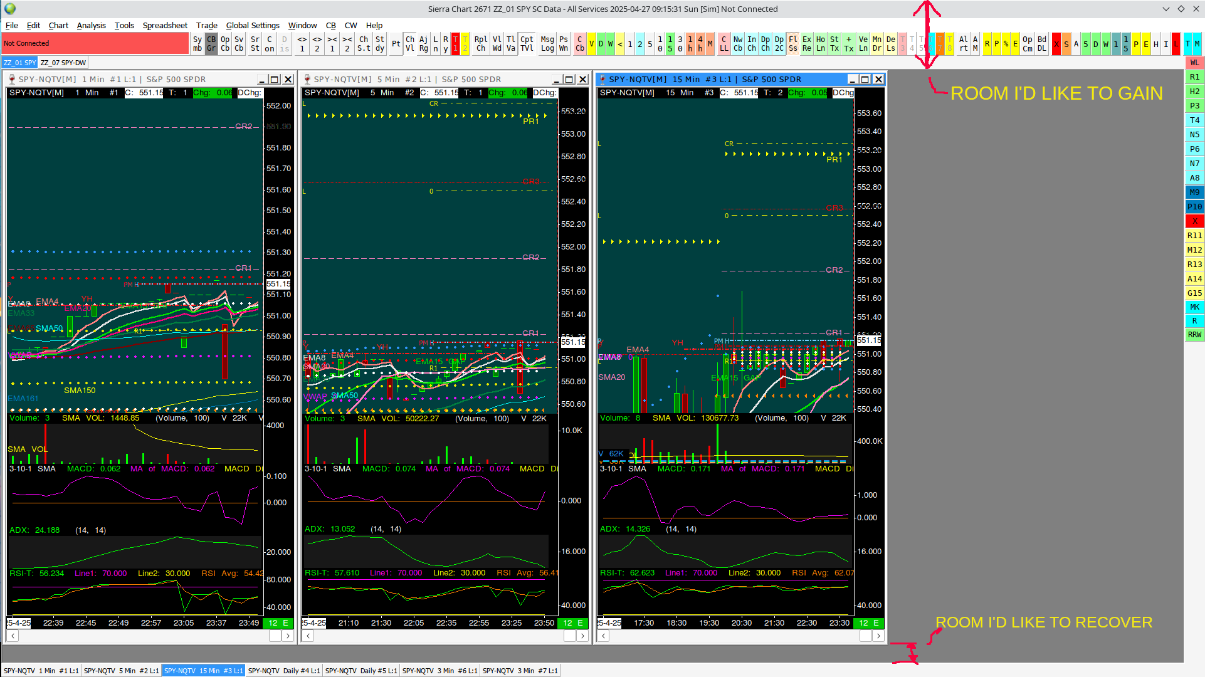1205x677 pixels.
Task: Toggle the 'Ch Vl' chart values button
Action: 409,43
